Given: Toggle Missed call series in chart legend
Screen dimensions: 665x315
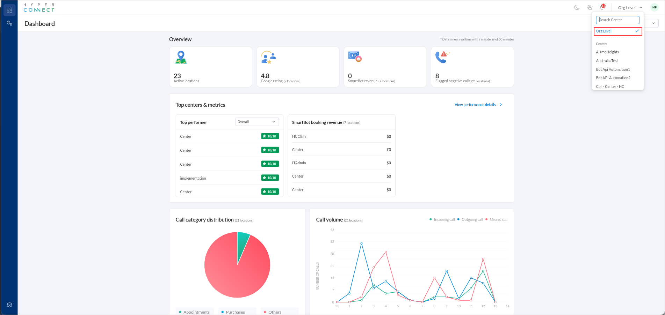Looking at the screenshot, I should (x=496, y=219).
